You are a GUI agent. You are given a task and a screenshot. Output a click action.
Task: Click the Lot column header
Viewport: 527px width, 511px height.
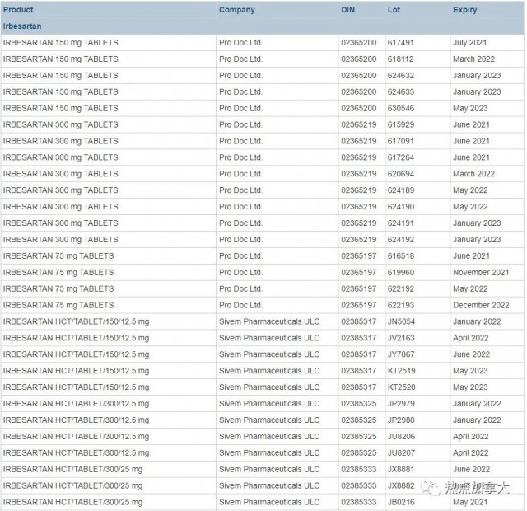click(x=394, y=10)
